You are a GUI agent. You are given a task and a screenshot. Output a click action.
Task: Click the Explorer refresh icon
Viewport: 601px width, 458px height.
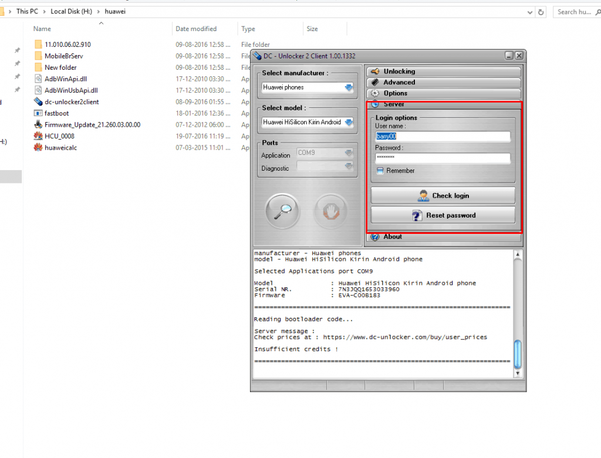(x=541, y=12)
